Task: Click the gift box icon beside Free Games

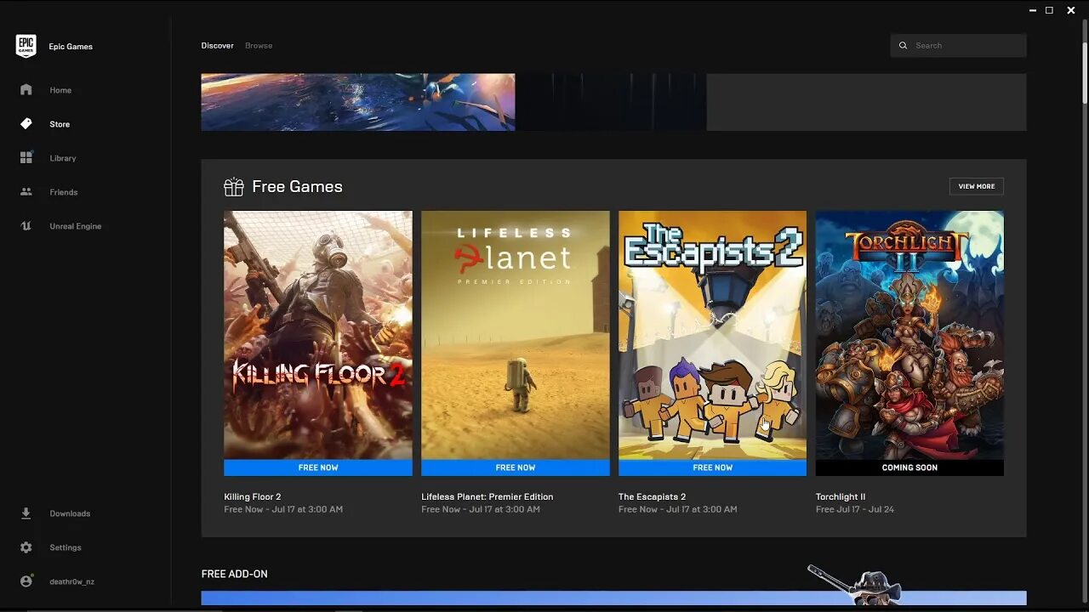Action: coord(233,186)
